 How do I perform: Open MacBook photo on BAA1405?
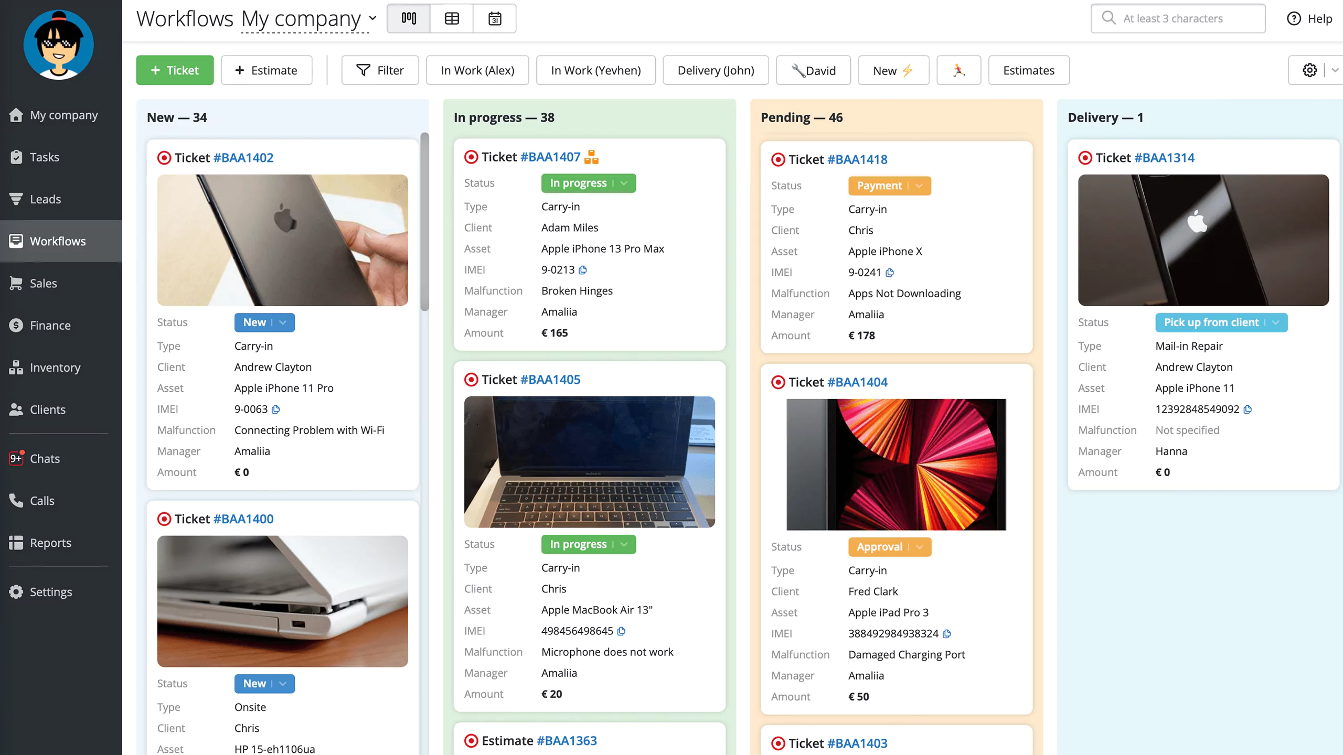pyautogui.click(x=589, y=462)
